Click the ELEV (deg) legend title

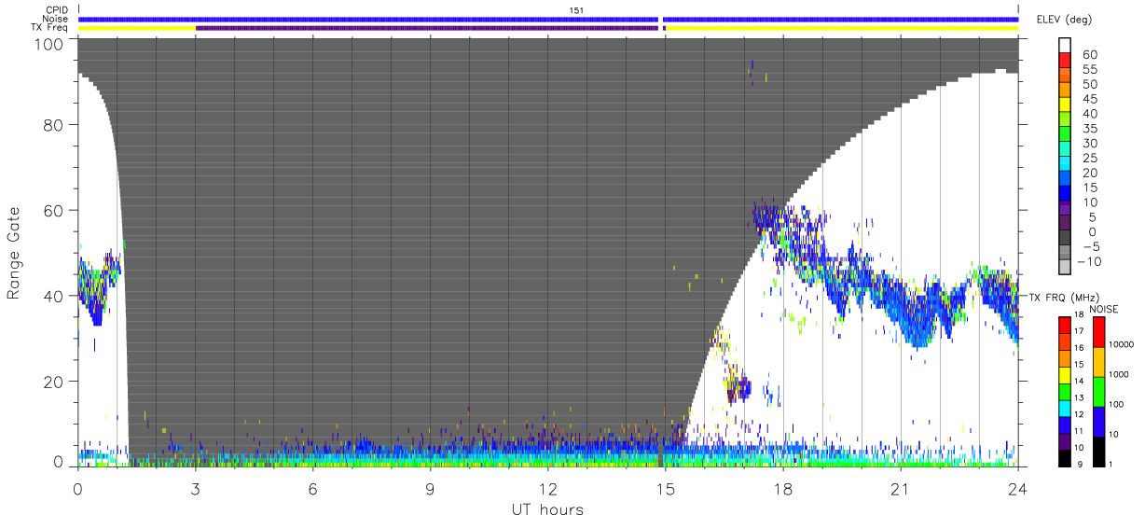click(1065, 19)
